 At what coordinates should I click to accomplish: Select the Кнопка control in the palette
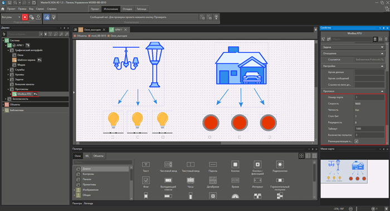(235, 166)
